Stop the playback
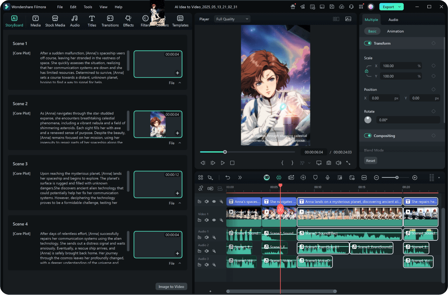Image resolution: width=448 pixels, height=295 pixels. pyautogui.click(x=232, y=163)
